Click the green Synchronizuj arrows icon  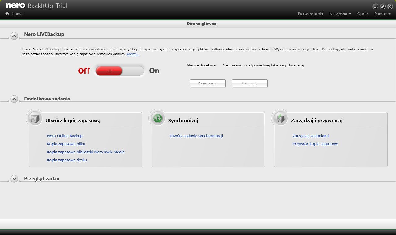click(x=158, y=118)
